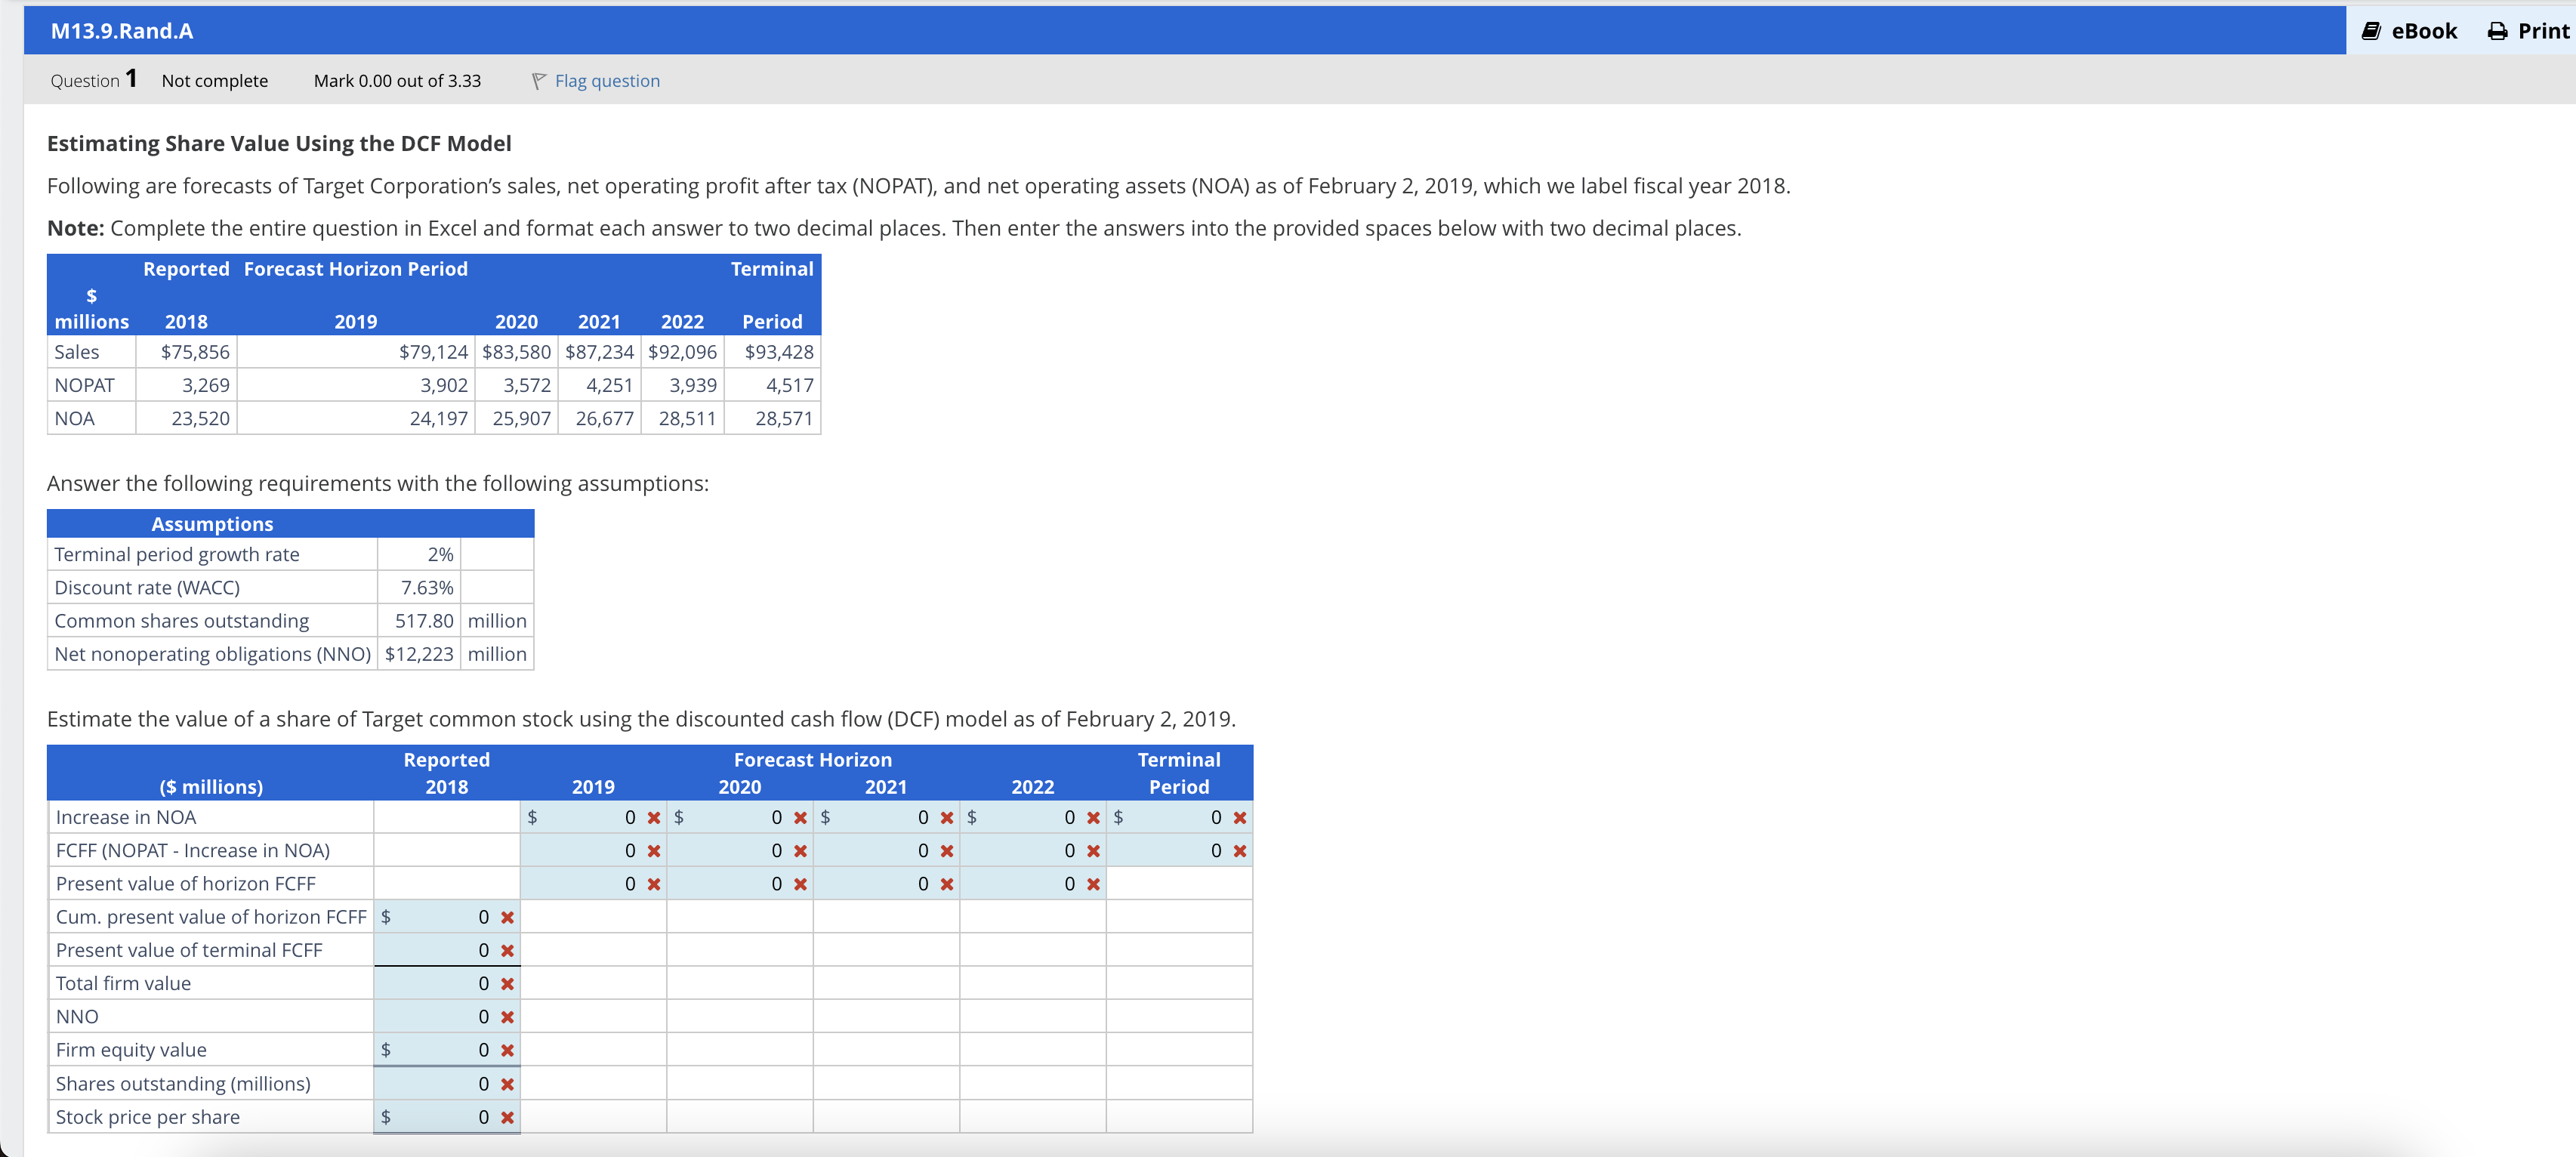
Task: Open the Flag question link
Action: coord(607,81)
